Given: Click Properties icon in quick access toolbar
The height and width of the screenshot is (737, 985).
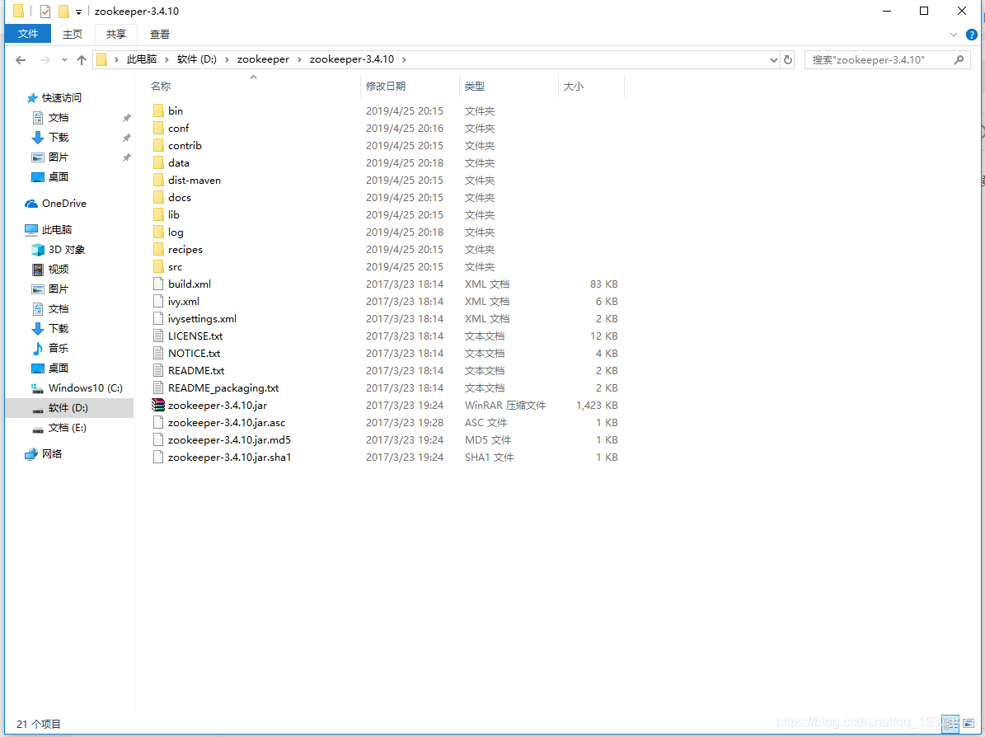Looking at the screenshot, I should [x=45, y=12].
